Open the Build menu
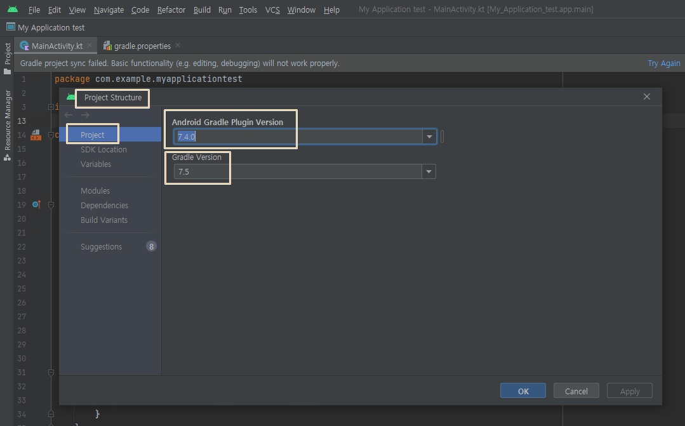Image resolution: width=685 pixels, height=426 pixels. [x=202, y=10]
